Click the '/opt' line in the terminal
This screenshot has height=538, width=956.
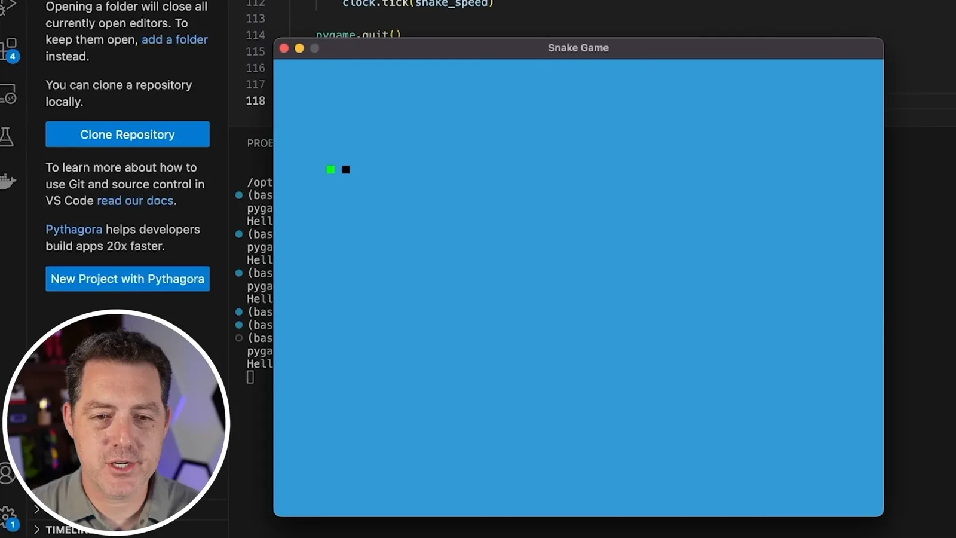(x=260, y=182)
